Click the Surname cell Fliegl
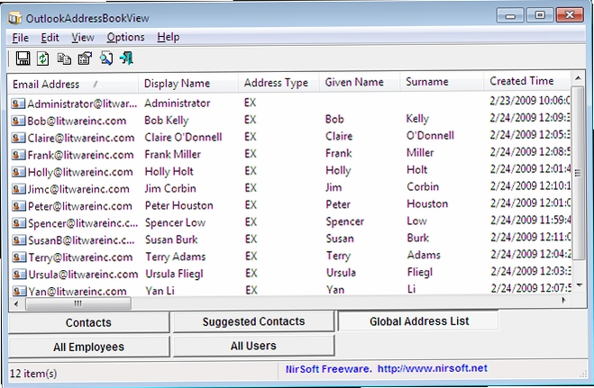Viewport: 594px width, 388px height. [x=420, y=272]
